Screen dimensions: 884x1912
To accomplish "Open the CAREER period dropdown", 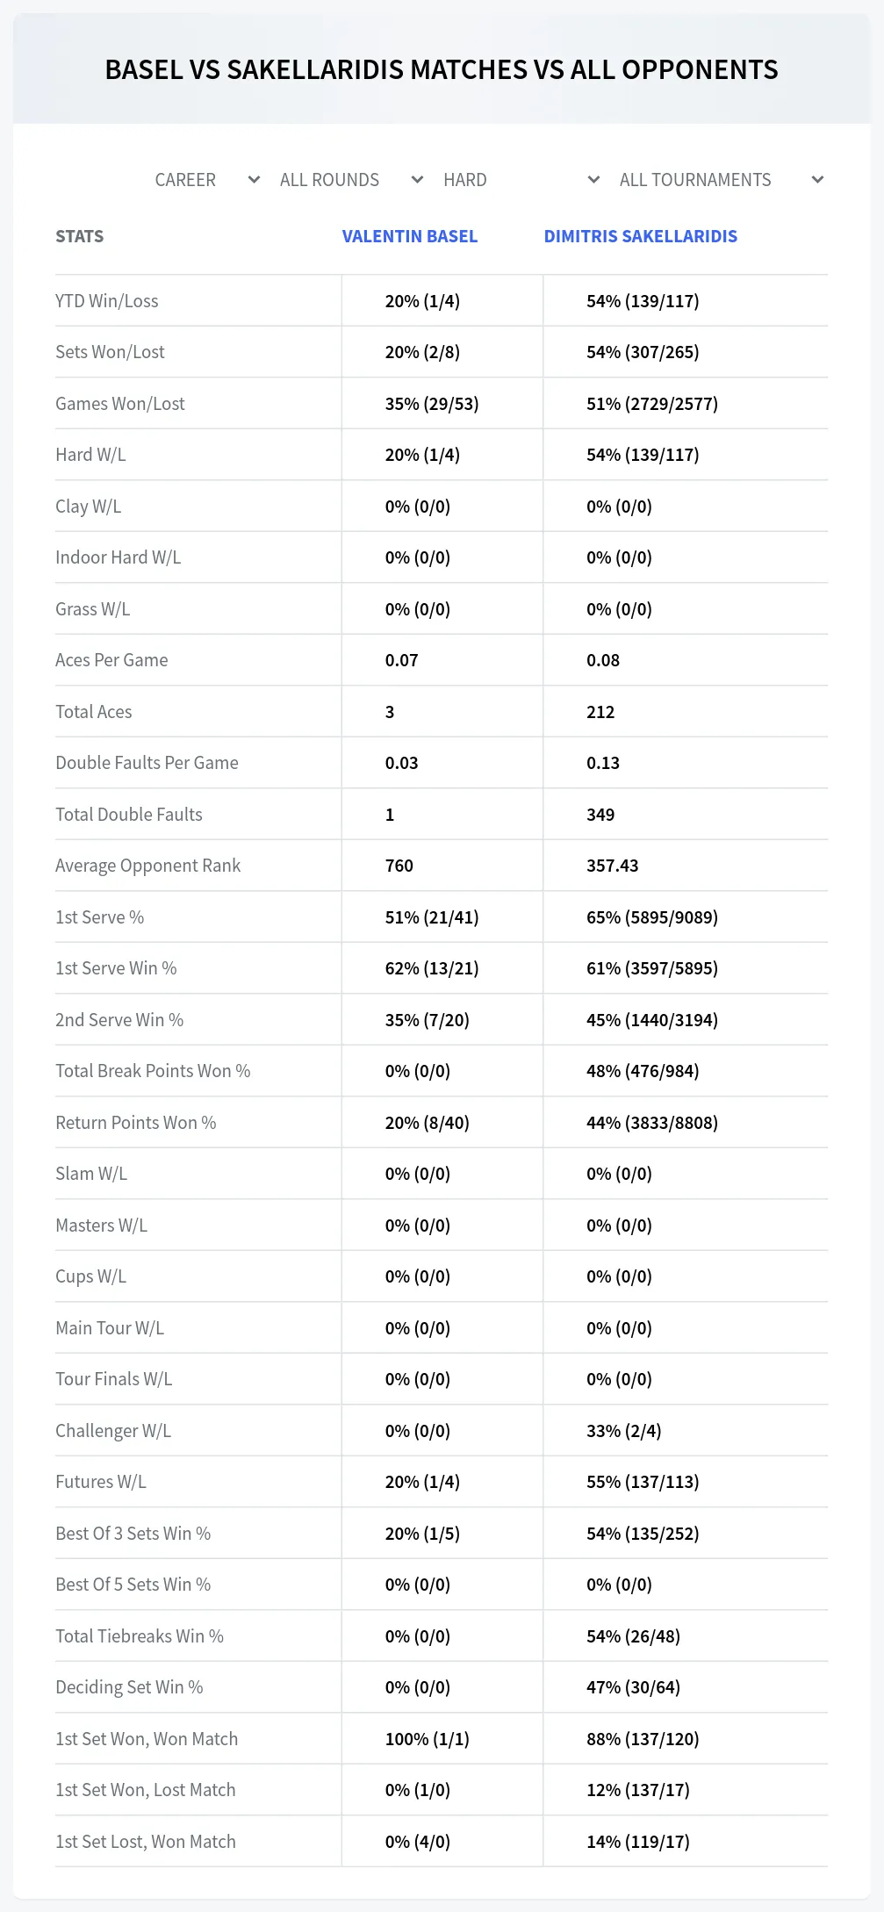I will [207, 180].
